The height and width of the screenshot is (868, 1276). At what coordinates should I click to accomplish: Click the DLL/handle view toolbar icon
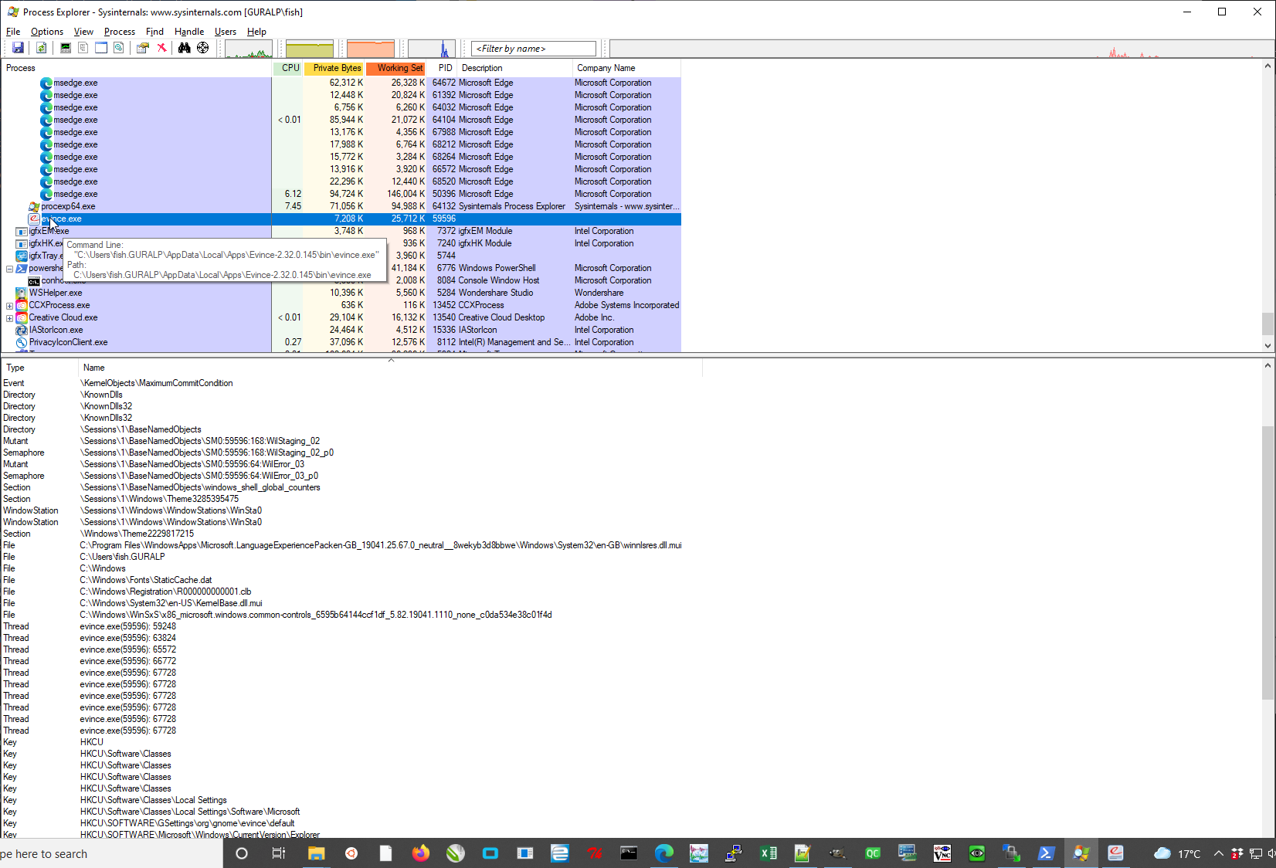tap(119, 48)
